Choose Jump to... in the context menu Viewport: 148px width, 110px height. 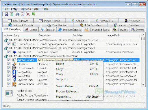click(x=75, y=79)
